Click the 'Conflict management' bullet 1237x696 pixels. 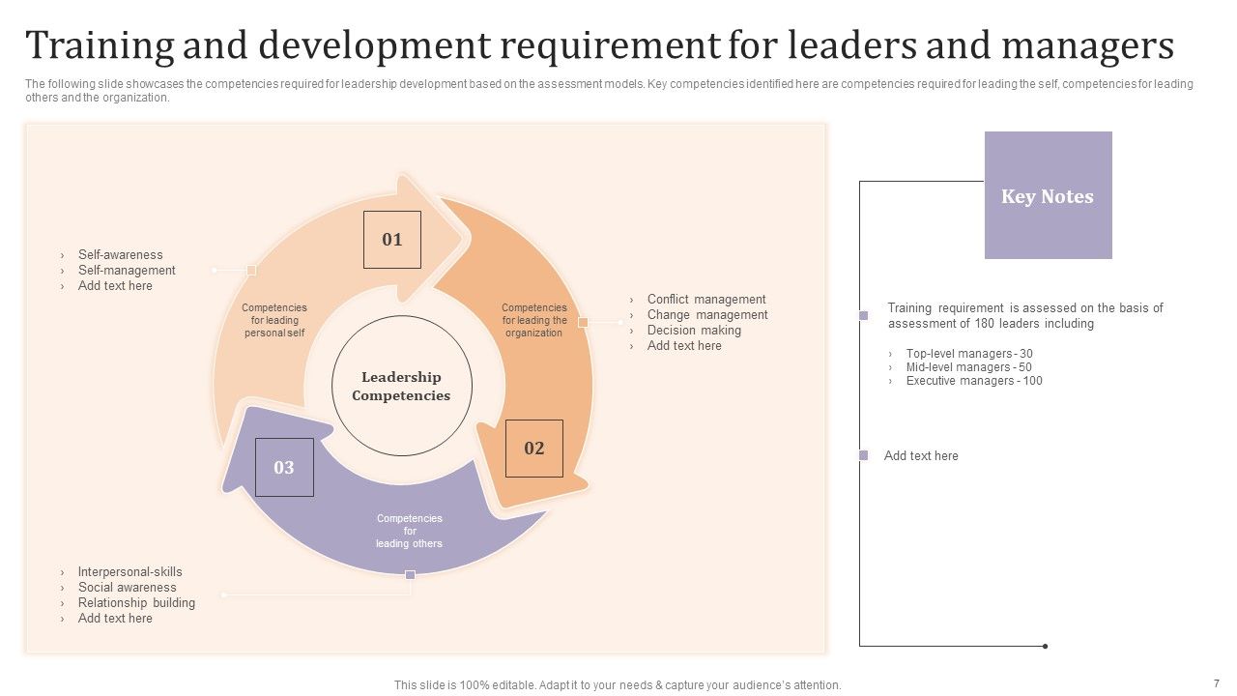tap(706, 300)
